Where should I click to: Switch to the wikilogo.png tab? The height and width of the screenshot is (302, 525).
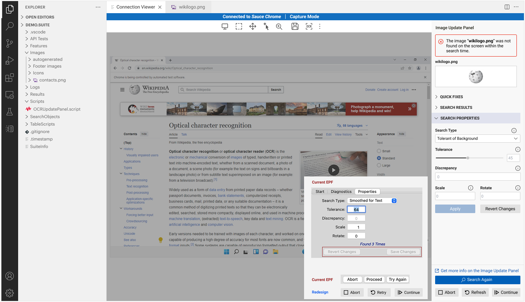pyautogui.click(x=189, y=7)
